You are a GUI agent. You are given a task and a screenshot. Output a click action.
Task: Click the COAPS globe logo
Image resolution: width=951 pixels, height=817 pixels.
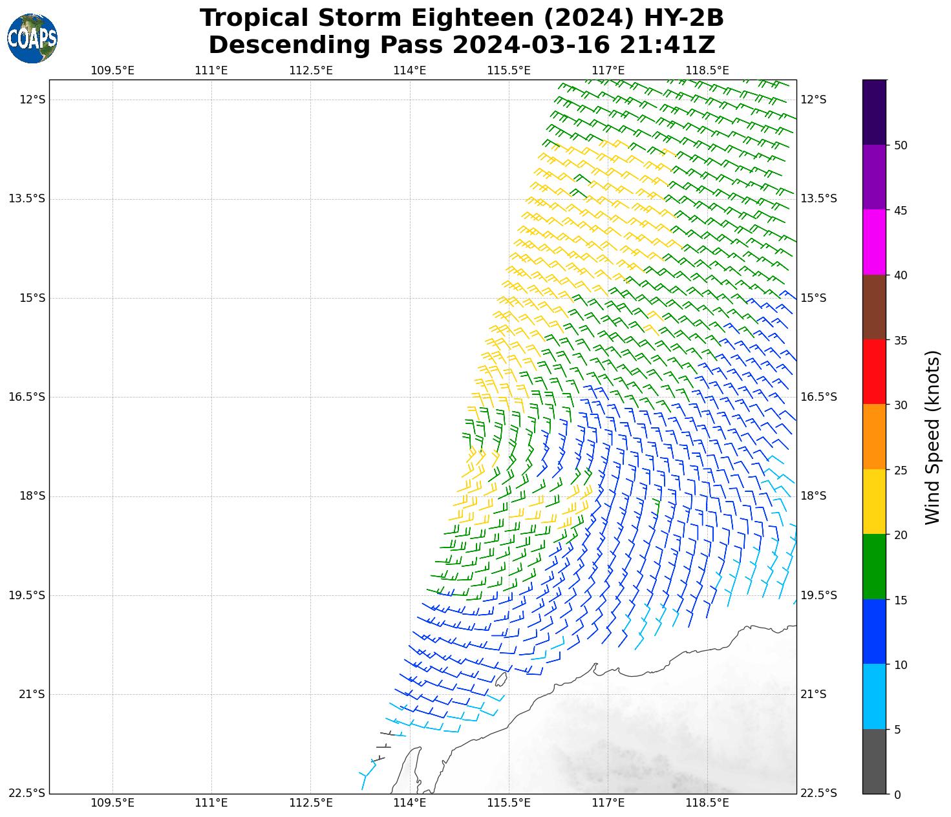32,39
